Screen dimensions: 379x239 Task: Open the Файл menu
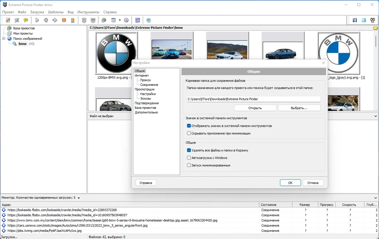[22, 12]
